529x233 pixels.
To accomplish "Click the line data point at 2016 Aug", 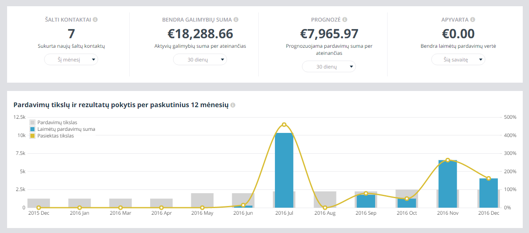I will [325, 208].
